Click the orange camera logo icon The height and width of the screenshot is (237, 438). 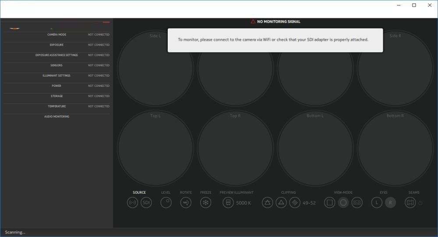coord(14,28)
